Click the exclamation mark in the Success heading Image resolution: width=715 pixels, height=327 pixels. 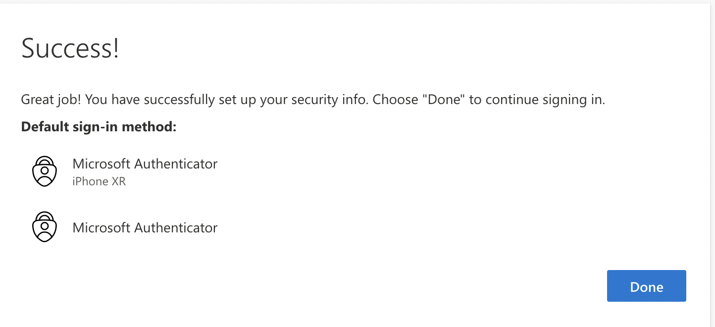coord(116,49)
